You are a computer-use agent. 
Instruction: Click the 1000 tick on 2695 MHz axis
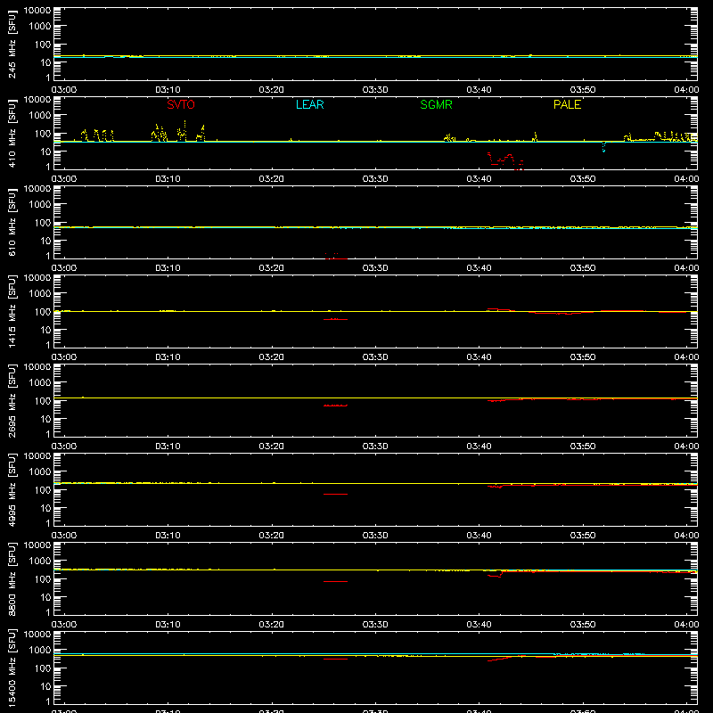click(40, 383)
